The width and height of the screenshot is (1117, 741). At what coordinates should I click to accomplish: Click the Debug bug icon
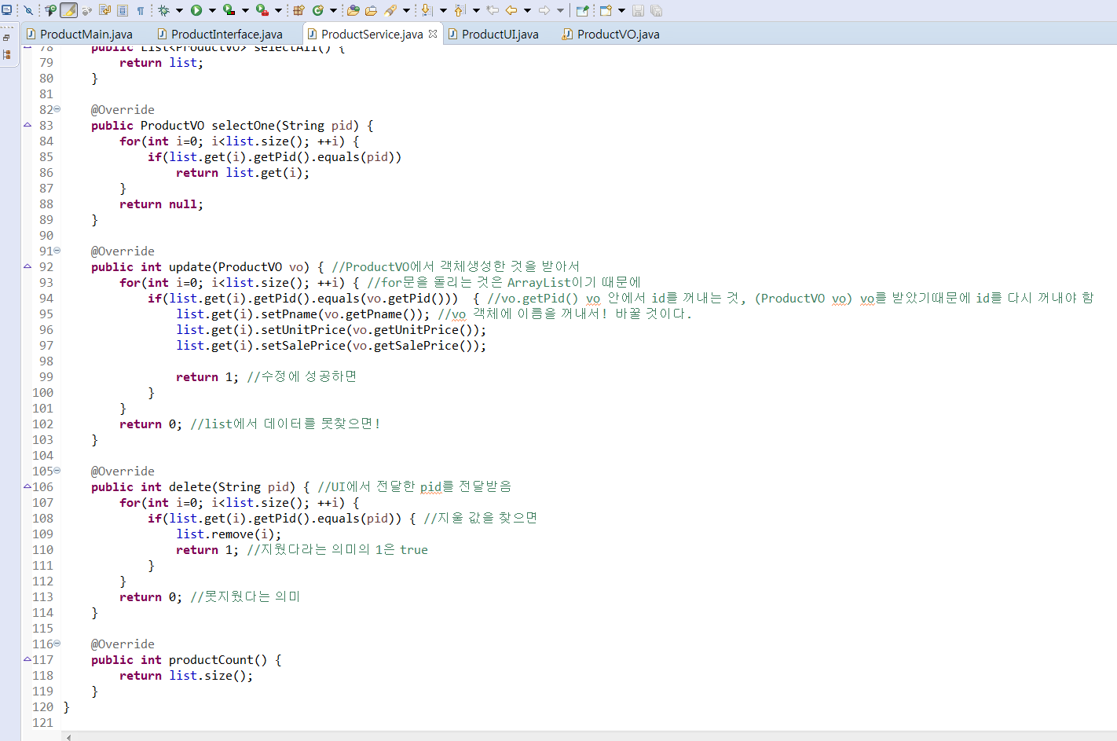click(x=163, y=10)
